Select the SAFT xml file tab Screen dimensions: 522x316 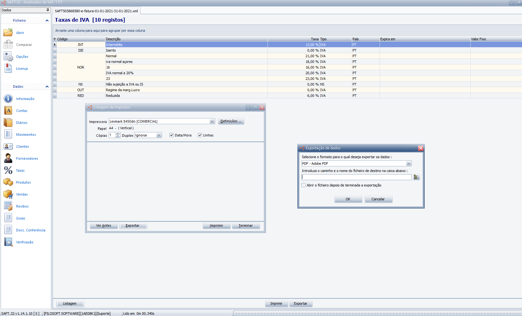pyautogui.click(x=96, y=11)
